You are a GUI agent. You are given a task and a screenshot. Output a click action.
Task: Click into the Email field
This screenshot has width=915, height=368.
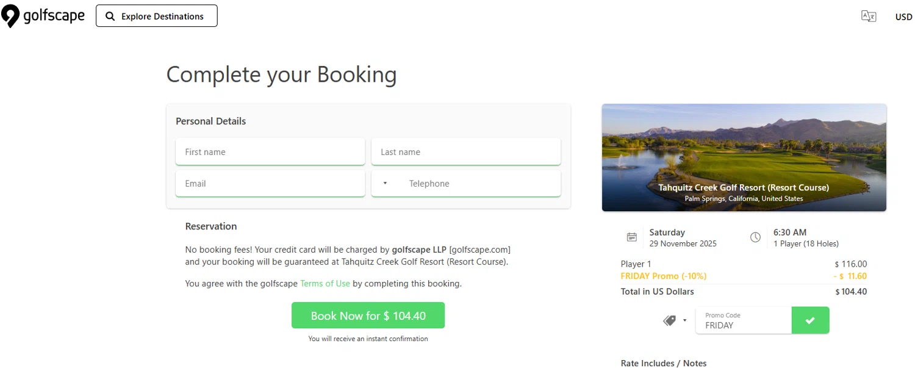(270, 184)
